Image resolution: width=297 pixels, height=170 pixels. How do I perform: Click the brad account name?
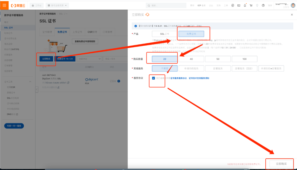(282, 4)
